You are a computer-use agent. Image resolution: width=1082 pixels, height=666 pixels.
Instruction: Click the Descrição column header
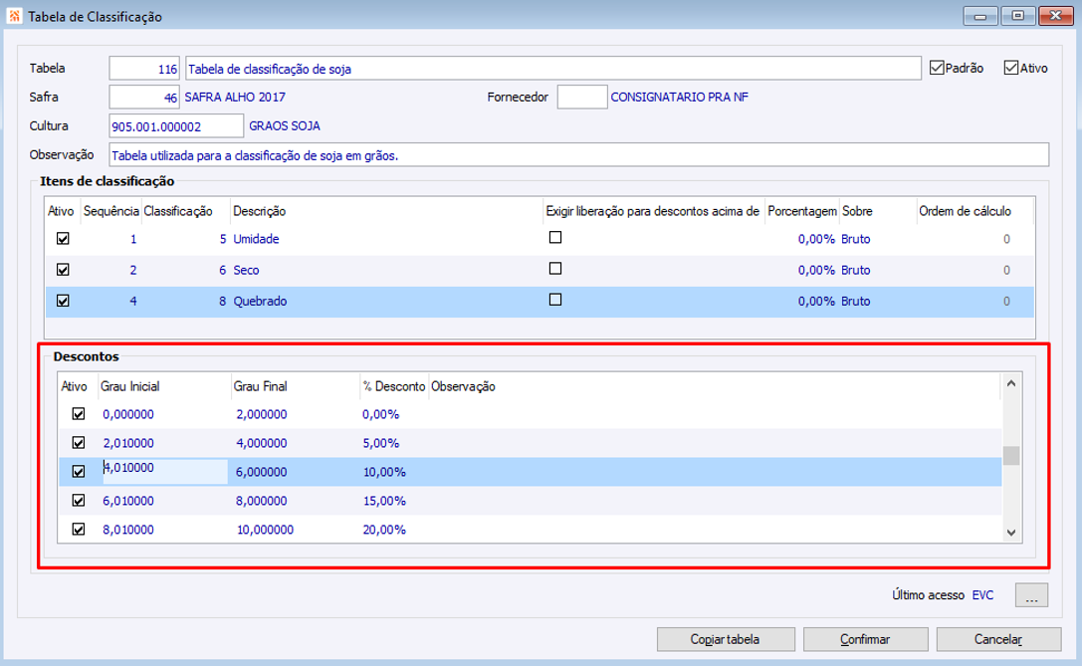click(260, 211)
